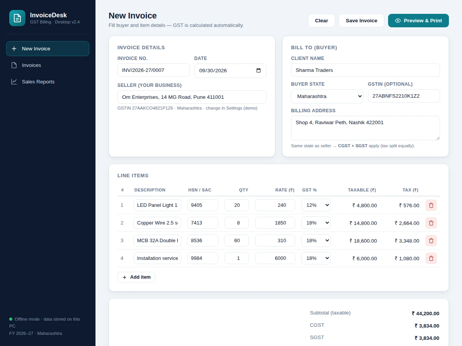
Task: Click the Date input field
Action: pos(230,71)
